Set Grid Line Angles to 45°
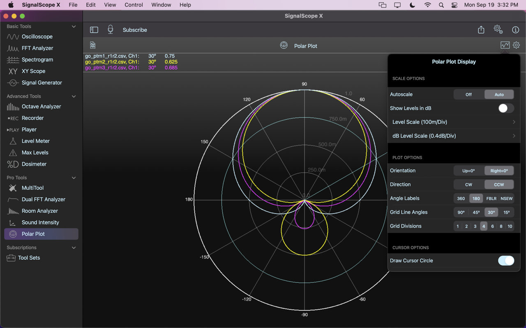Viewport: 526px width, 328px height. (x=476, y=212)
